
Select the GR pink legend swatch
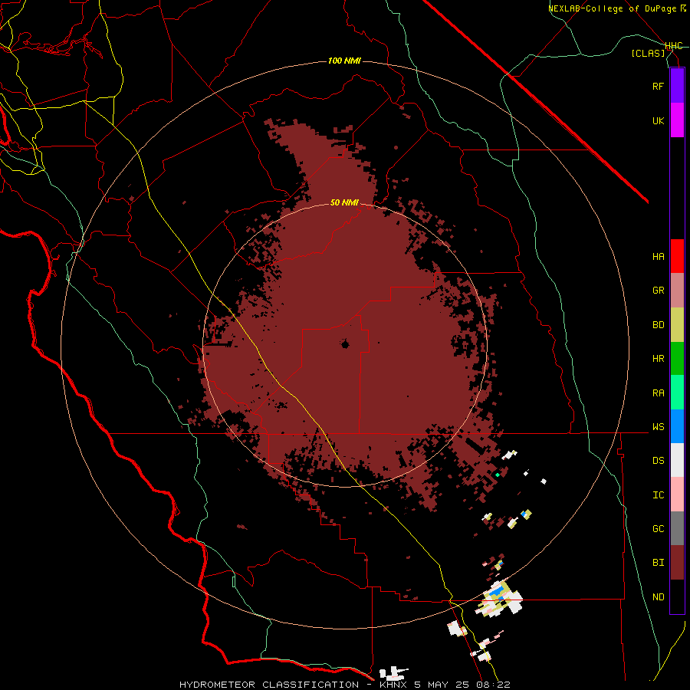point(677,291)
